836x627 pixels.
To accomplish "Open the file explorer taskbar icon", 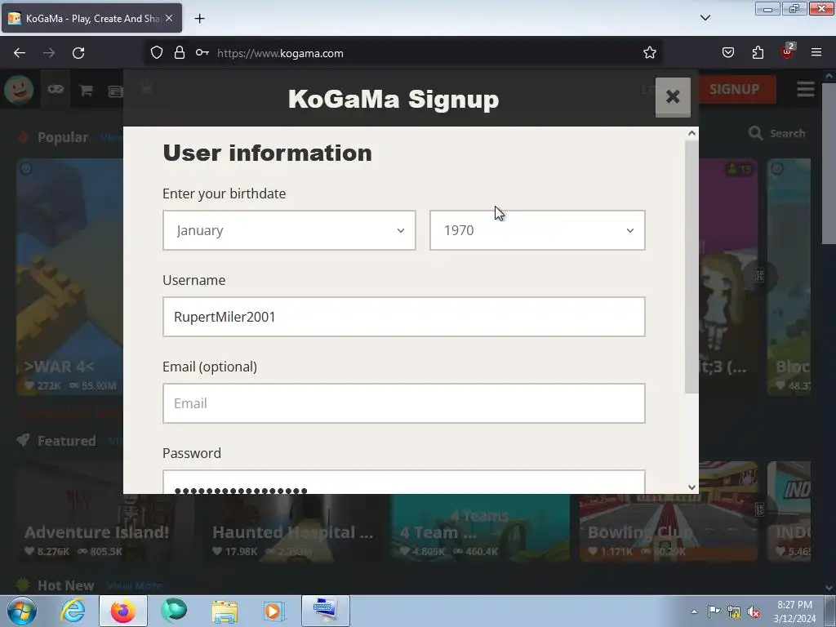I will pyautogui.click(x=225, y=611).
